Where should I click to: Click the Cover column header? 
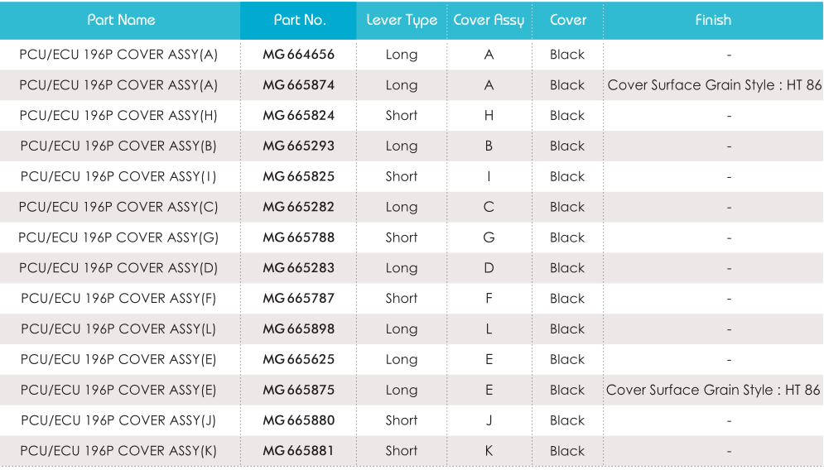coord(567,20)
